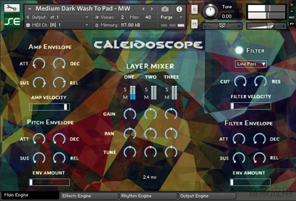Take snapshot with camera icon
The image size is (296, 201).
pos(165,9)
